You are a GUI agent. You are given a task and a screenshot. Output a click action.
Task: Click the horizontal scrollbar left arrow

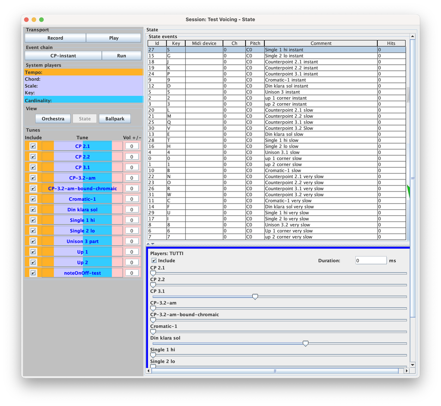149,371
